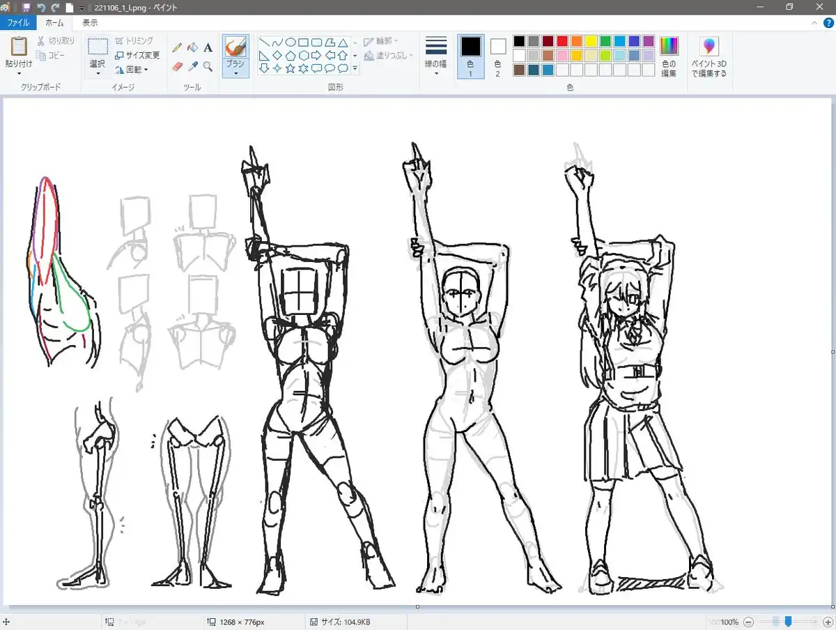Pick the Fill with color bucket tool
Screen dimensions: 836x630
(x=192, y=47)
